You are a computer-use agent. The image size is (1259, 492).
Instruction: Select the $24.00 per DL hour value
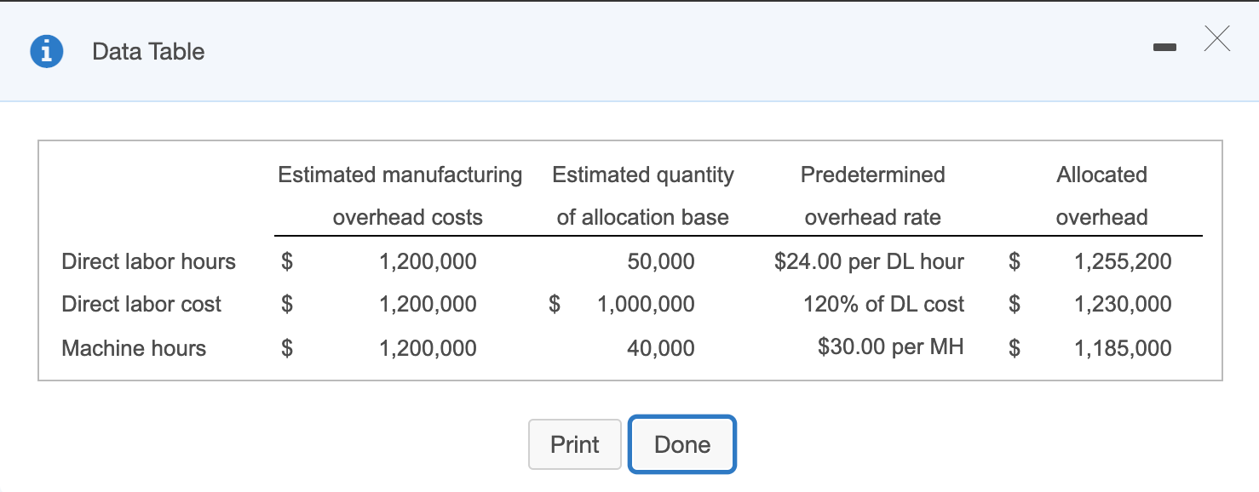(870, 262)
